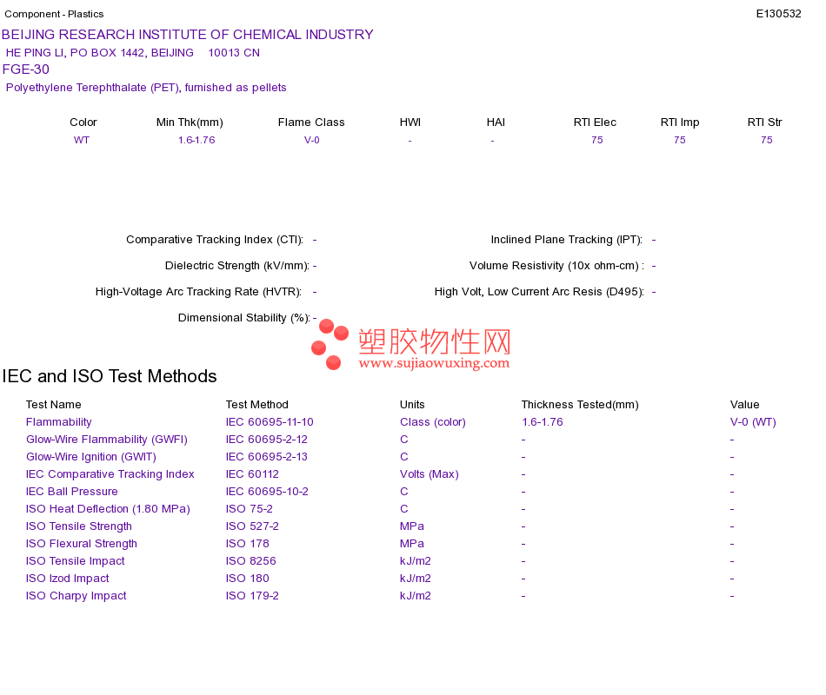Click test method IEC 60695-10-2
826x695 pixels.
click(x=267, y=492)
